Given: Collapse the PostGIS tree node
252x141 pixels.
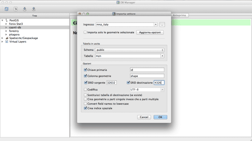Looking at the screenshot, I should tap(3, 20).
